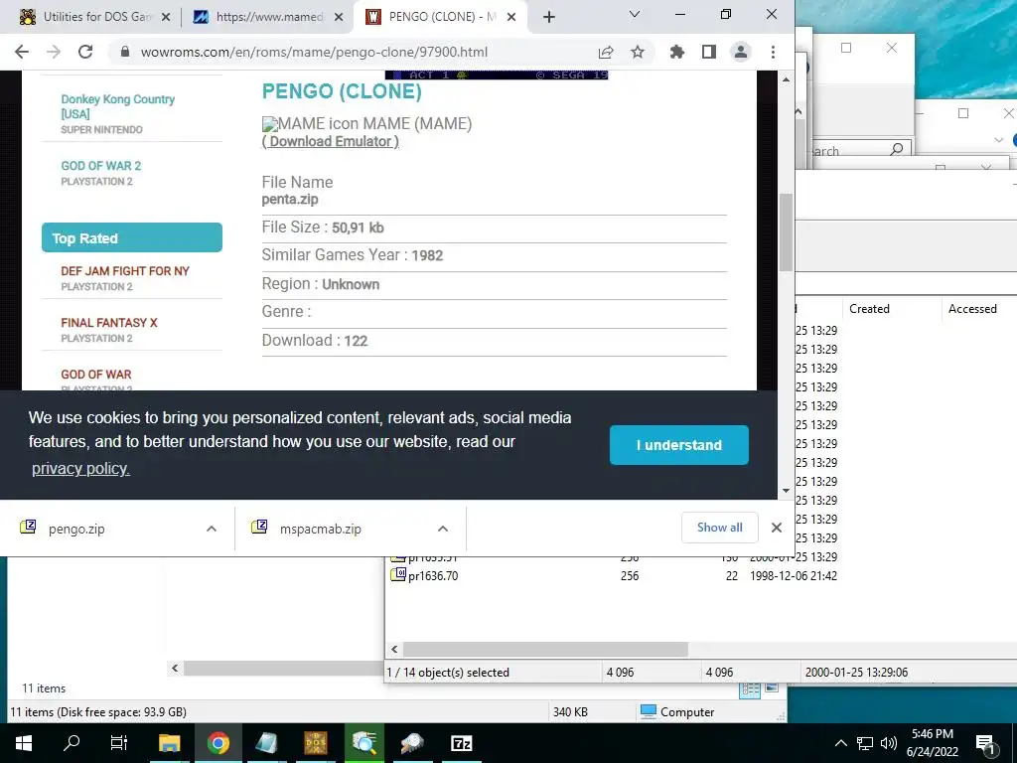The width and height of the screenshot is (1017, 763).
Task: Click the address bar URL
Action: (x=314, y=52)
